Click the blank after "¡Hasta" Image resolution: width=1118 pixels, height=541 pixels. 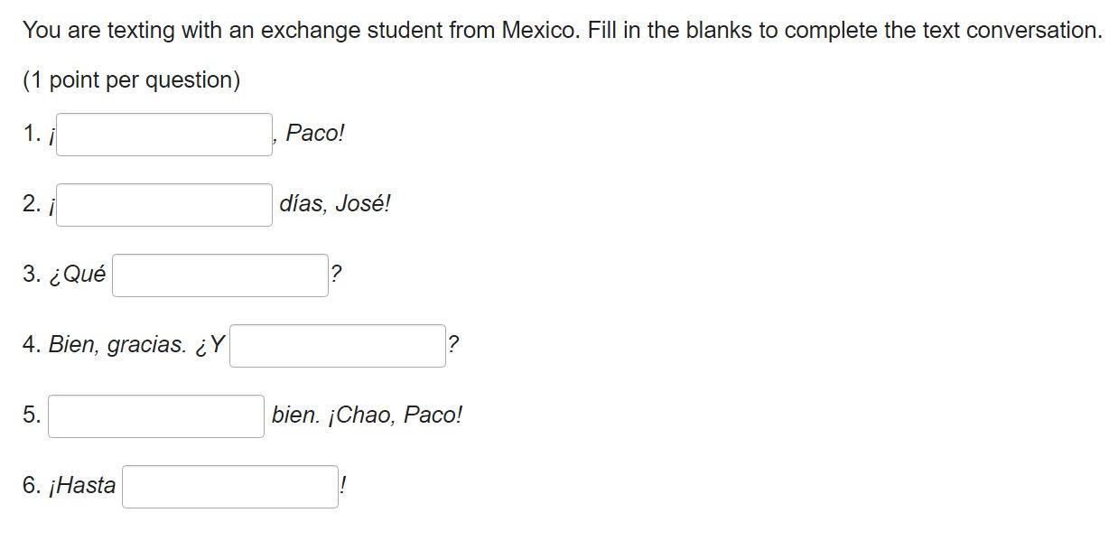pos(230,487)
